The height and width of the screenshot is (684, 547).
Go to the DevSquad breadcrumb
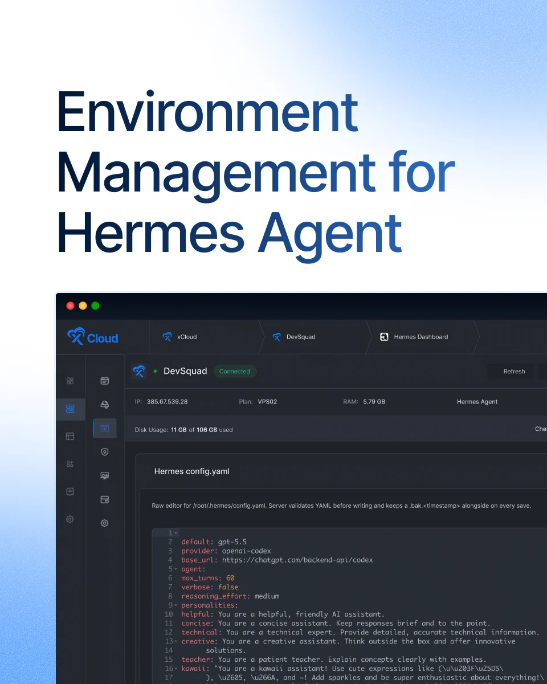tap(301, 337)
